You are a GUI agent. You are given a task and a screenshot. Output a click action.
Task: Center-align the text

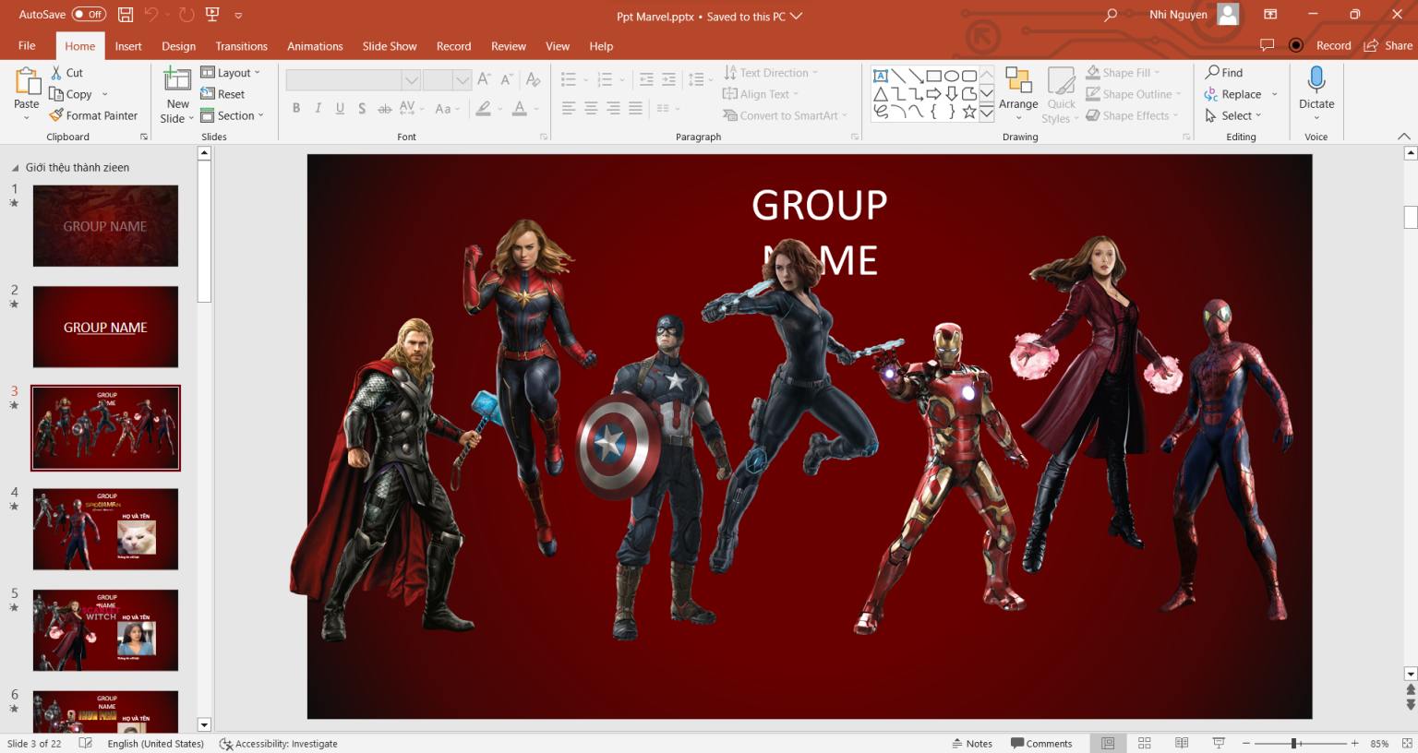[x=590, y=108]
